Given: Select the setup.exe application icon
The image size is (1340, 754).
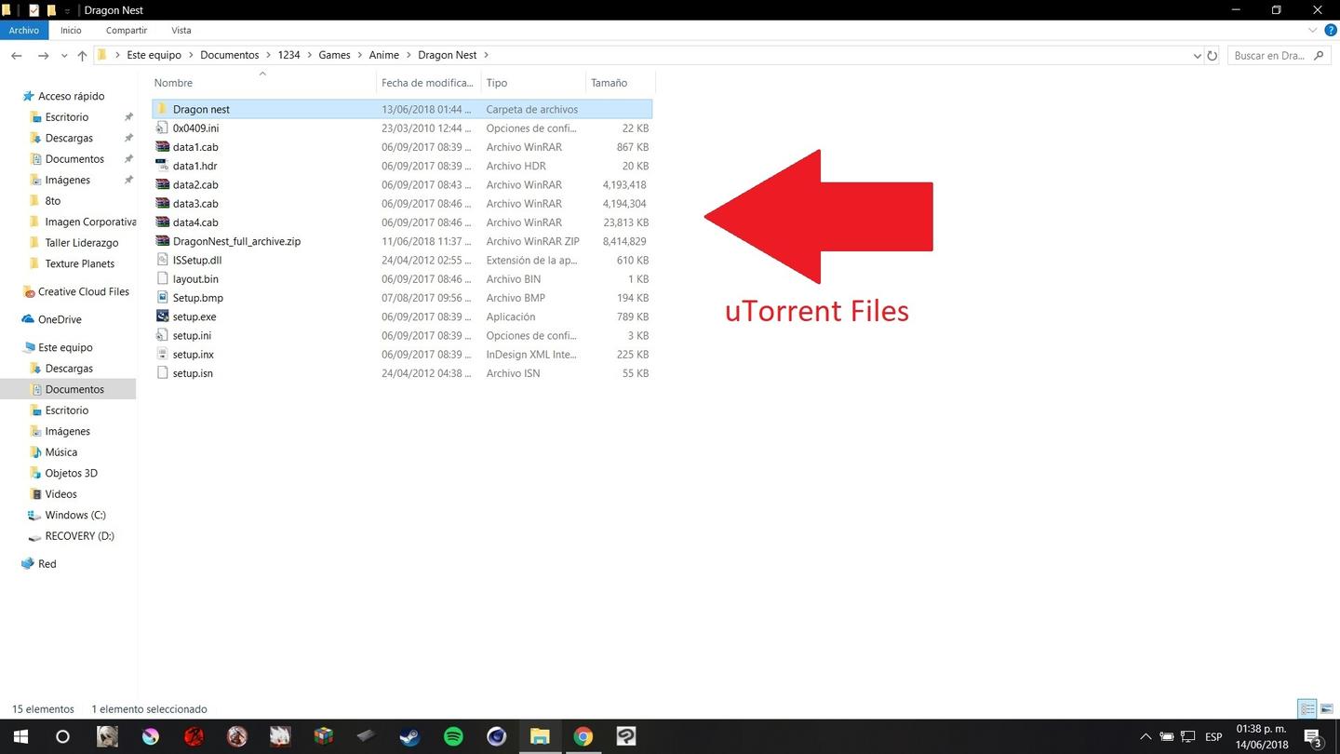Looking at the screenshot, I should (162, 316).
